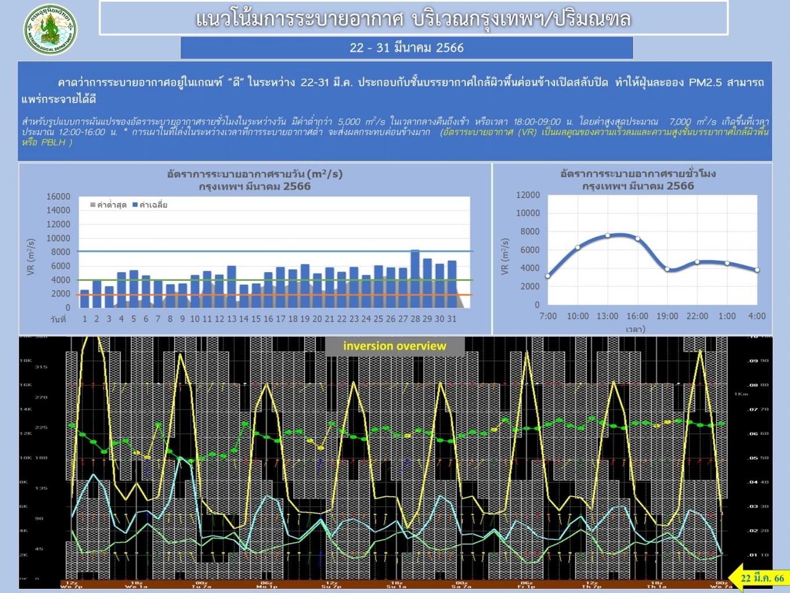The image size is (790, 593).
Task: Click the daily ventilation rate chart title
Action: pos(255,180)
